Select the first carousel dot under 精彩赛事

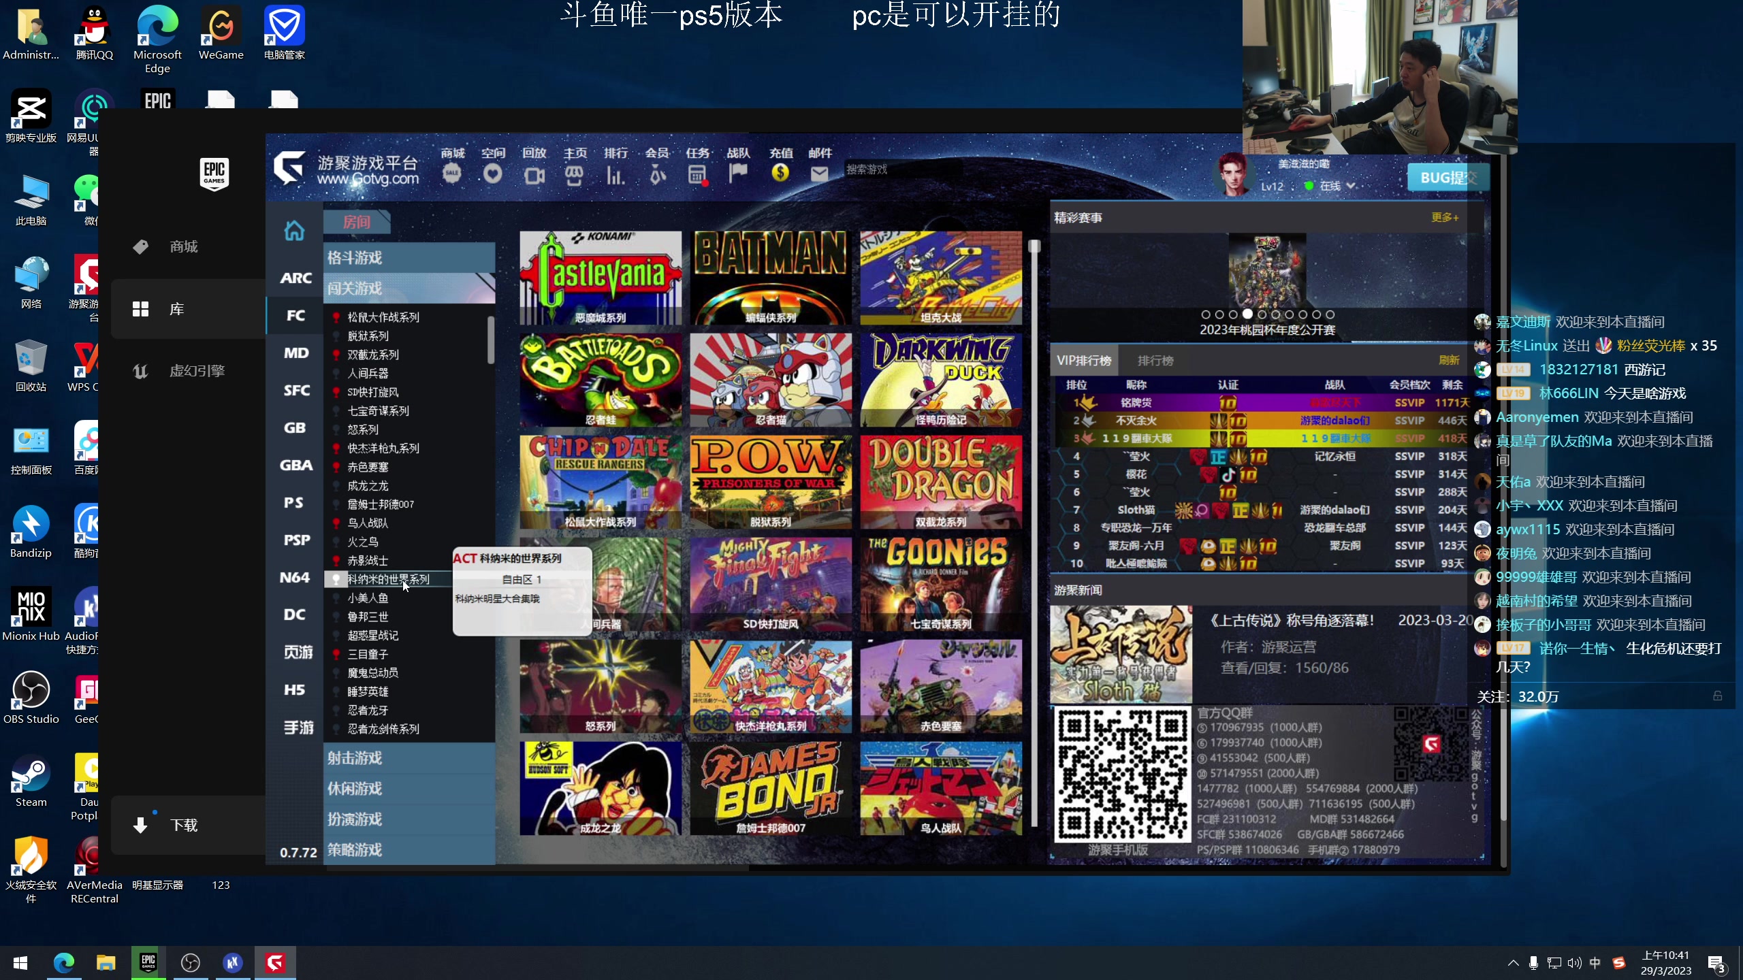click(1206, 314)
